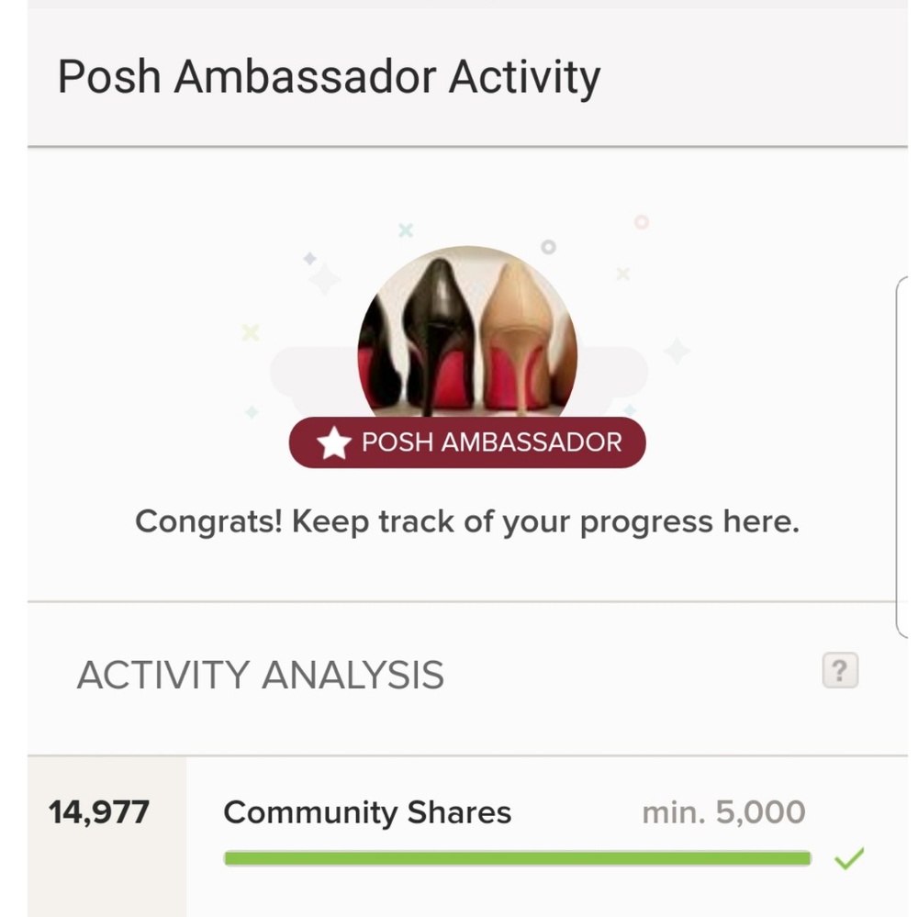Tap the white star in the ambassador badge
Screen dimensions: 918x917
point(333,443)
